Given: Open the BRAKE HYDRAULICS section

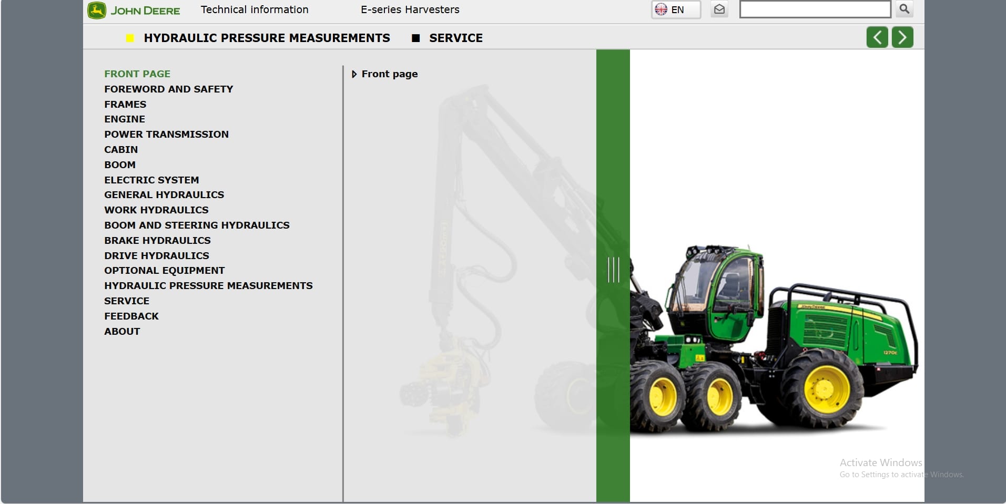Looking at the screenshot, I should coord(157,240).
